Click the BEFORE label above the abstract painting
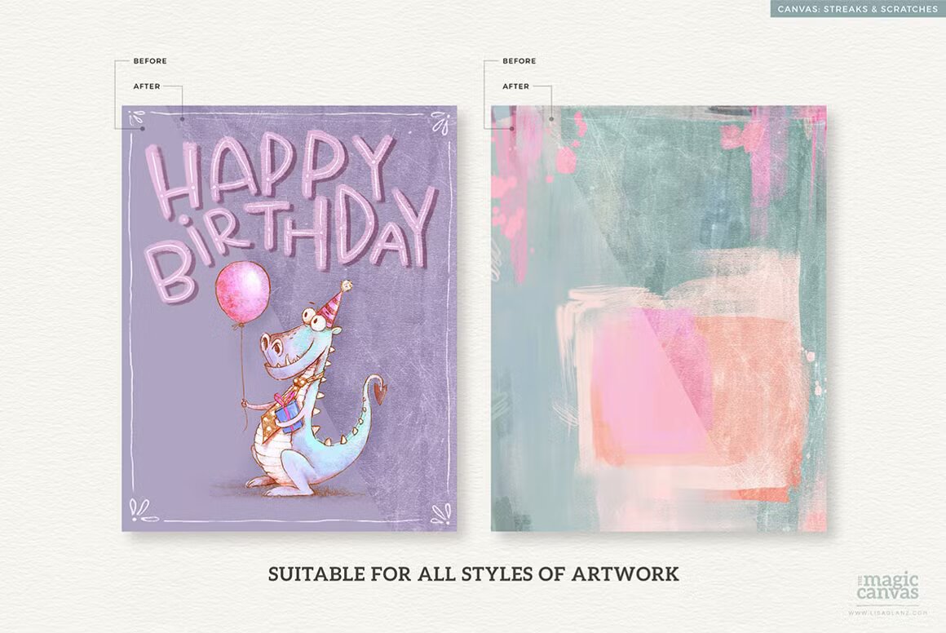The width and height of the screenshot is (946, 633). (x=519, y=61)
